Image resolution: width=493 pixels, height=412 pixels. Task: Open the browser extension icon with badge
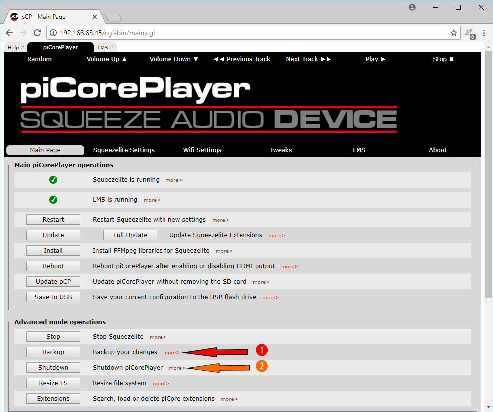point(470,33)
